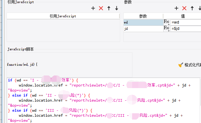This screenshot has width=201, height=123.
Task: Click the 引用JavaScript column header
Action: pos(63,16)
